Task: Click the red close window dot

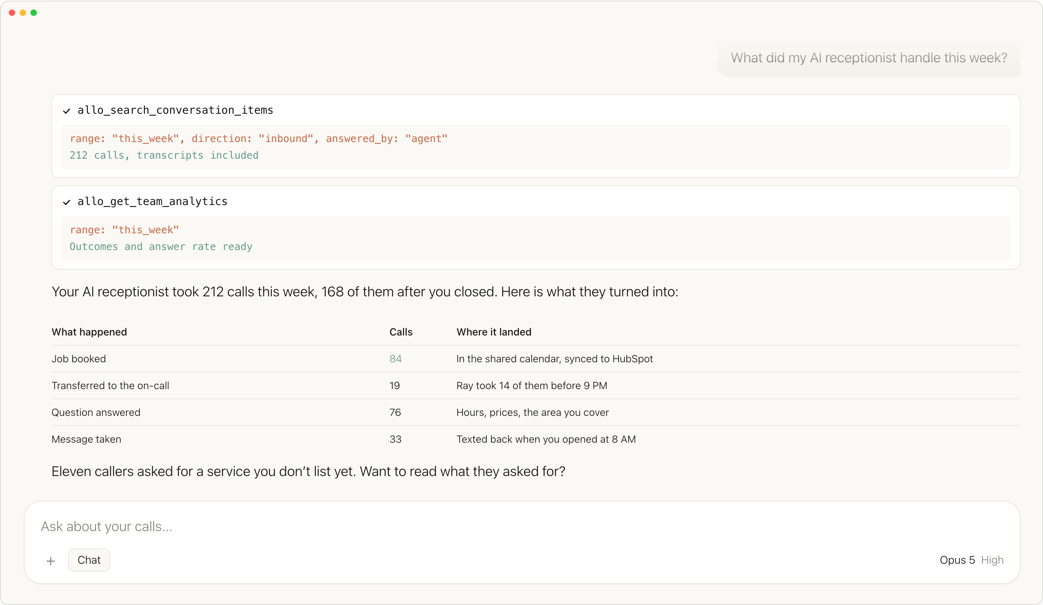Action: (x=12, y=13)
